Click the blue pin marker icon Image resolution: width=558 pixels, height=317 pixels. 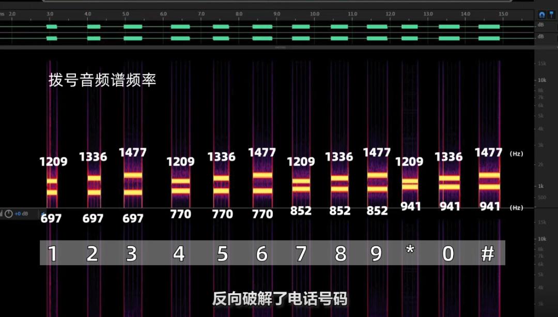point(551,14)
